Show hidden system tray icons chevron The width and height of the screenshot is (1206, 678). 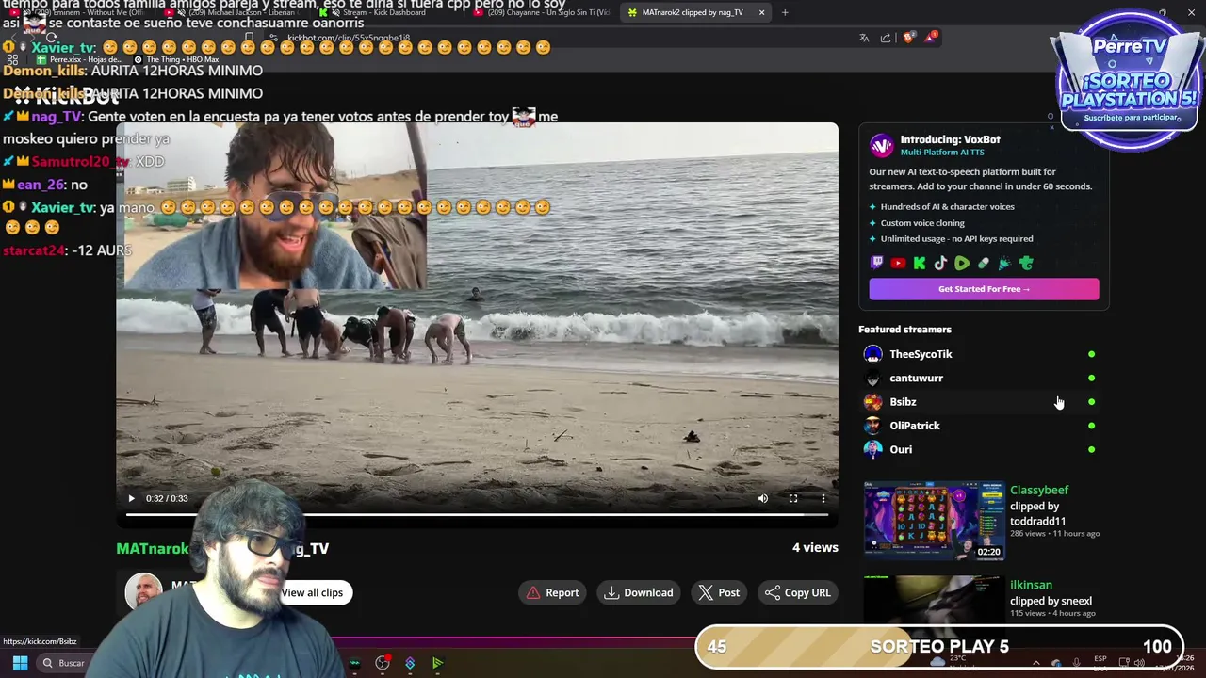pyautogui.click(x=1035, y=663)
